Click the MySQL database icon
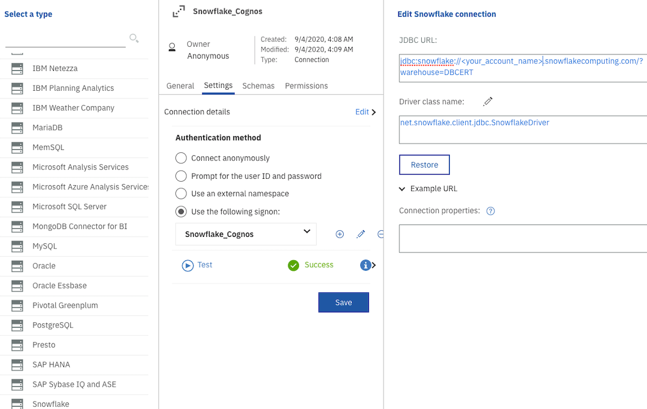 click(18, 246)
